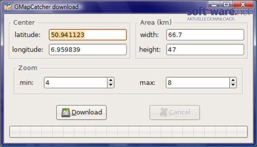This screenshot has height=147, width=257.
Task: Click the 'Area (km)' group heading
Action: click(156, 22)
